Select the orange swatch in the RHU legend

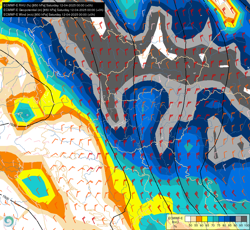pyautogui.click(x=199, y=219)
